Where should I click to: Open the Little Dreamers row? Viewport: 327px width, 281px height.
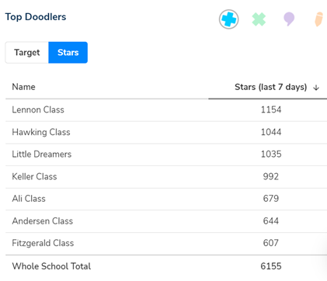click(x=166, y=154)
